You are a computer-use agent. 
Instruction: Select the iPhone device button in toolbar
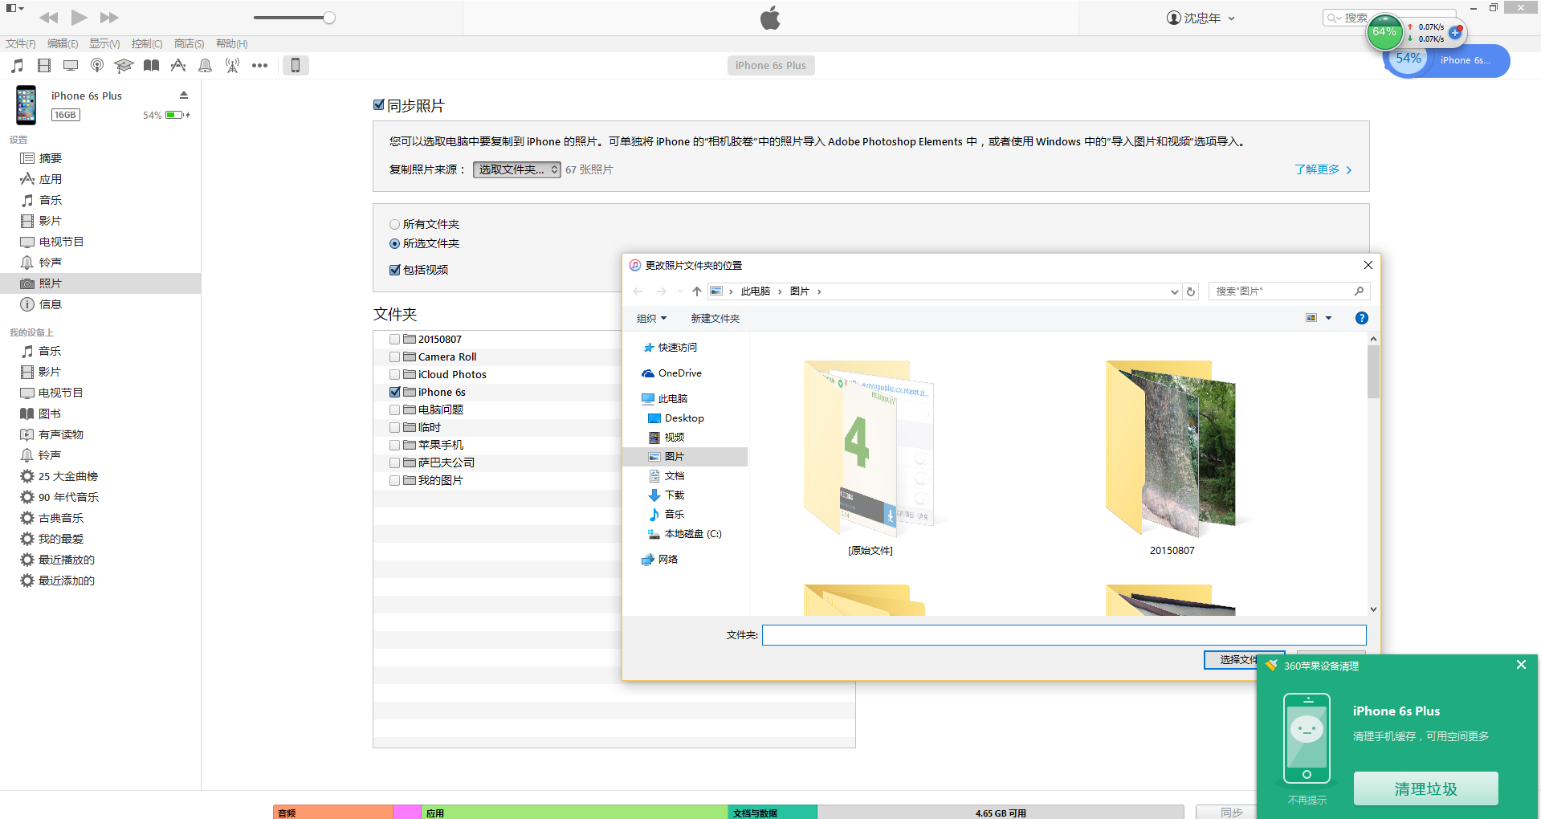click(x=296, y=66)
